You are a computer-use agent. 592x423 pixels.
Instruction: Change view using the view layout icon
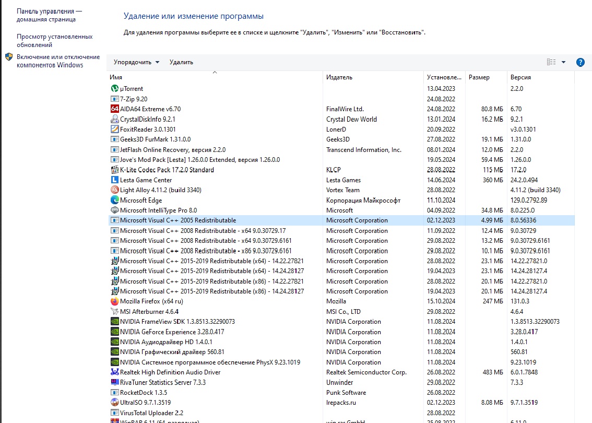[x=551, y=62]
